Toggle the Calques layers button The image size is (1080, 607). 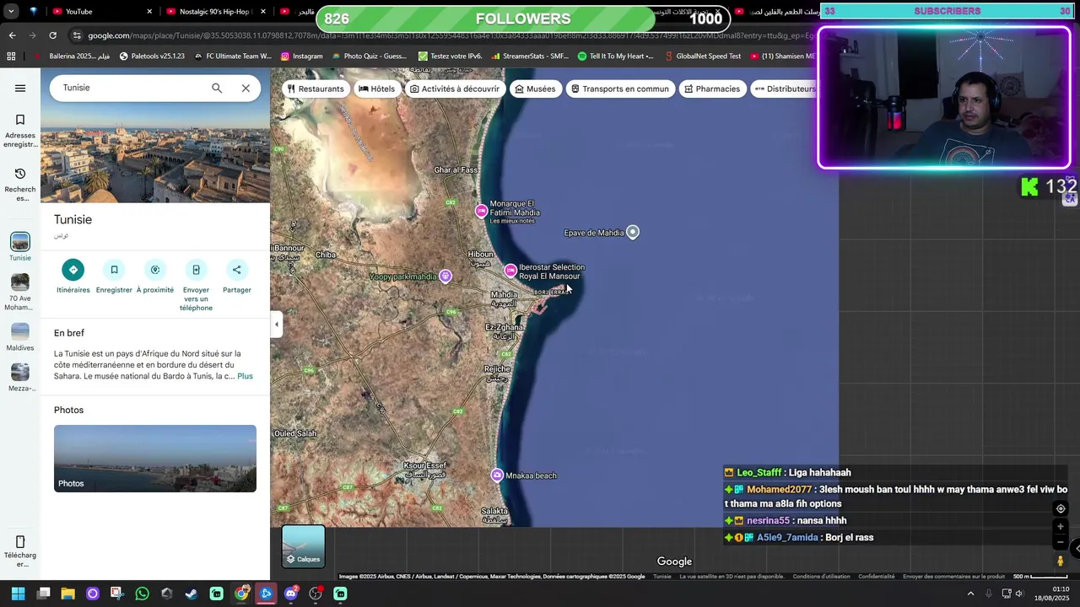304,546
